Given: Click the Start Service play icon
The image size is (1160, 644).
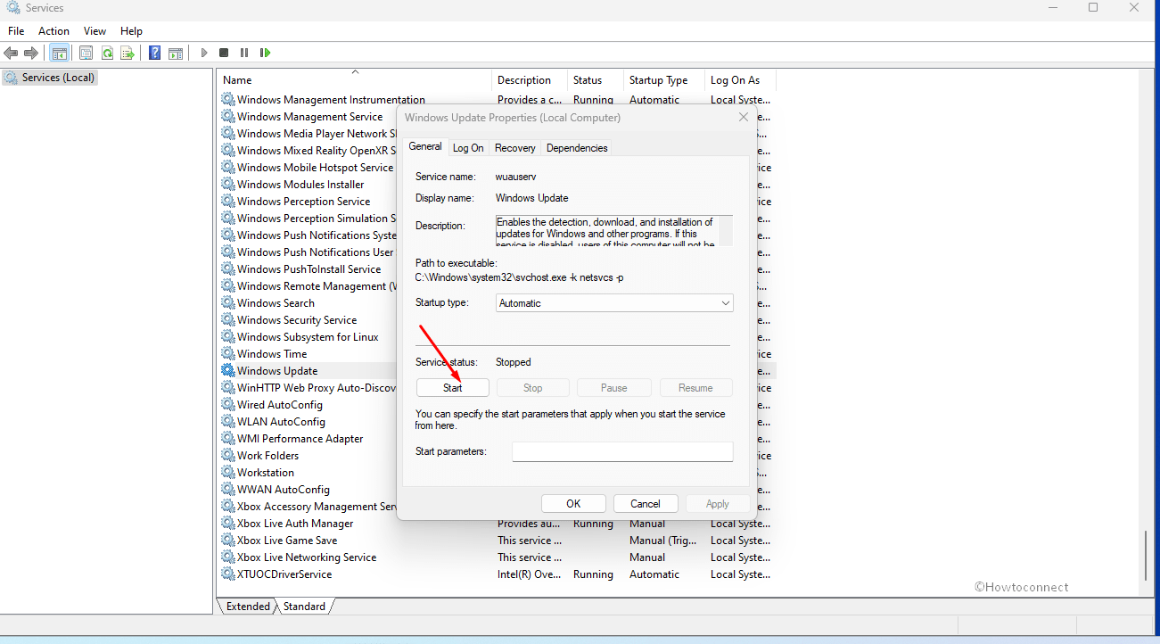Looking at the screenshot, I should [x=204, y=54].
